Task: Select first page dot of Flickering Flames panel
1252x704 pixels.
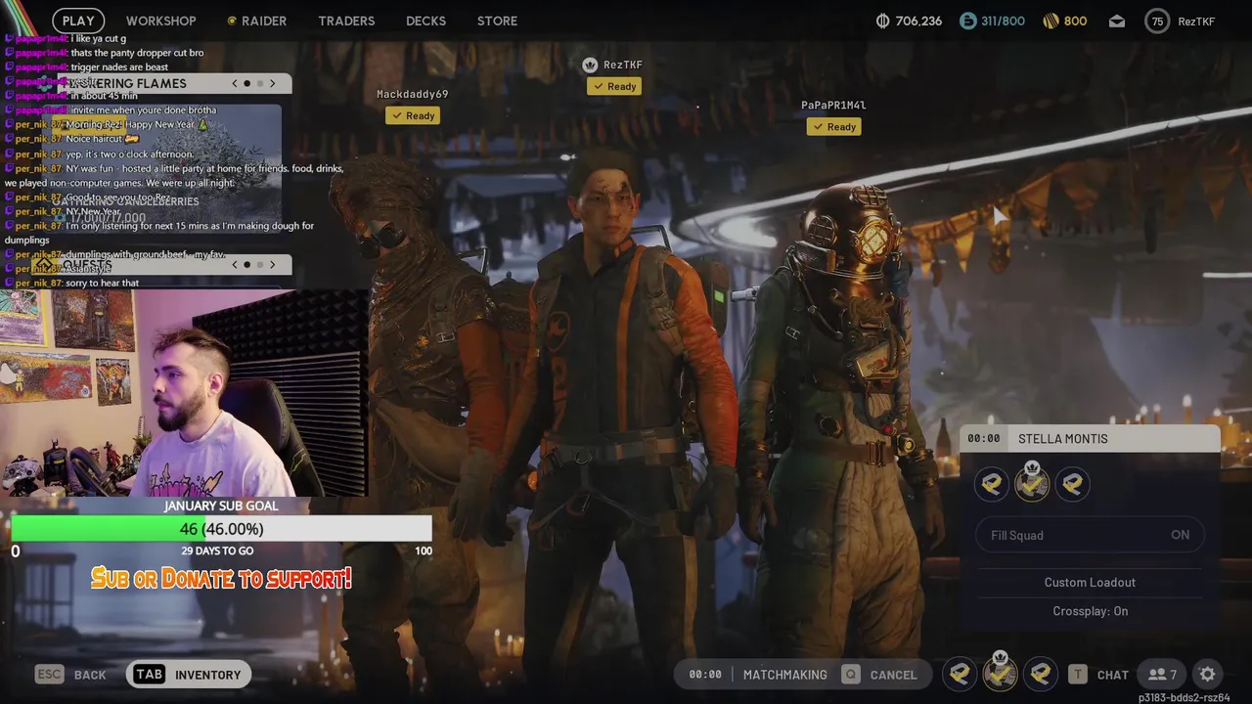Action: pos(246,83)
